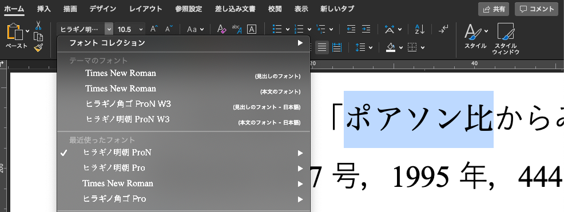Select checked recent font ヒラギノ明朝 ProN
This screenshot has height=212, width=564.
184,153
